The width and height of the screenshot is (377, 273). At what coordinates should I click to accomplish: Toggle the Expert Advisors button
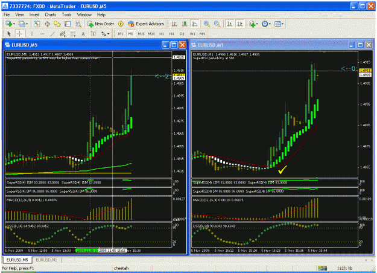(x=146, y=24)
